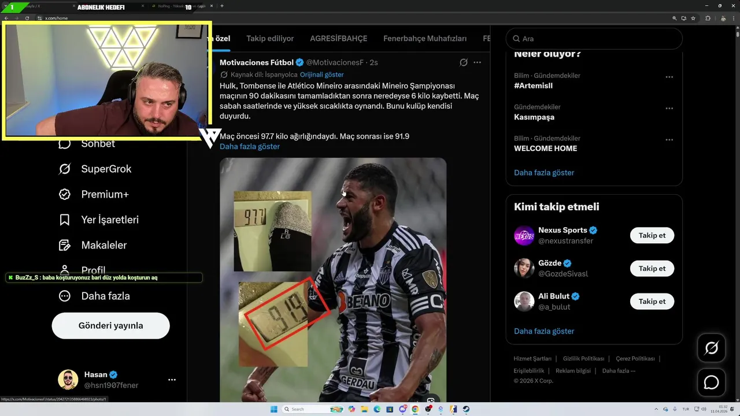The width and height of the screenshot is (740, 416).
Task: Expand footer Daha fazla menu
Action: (619, 371)
